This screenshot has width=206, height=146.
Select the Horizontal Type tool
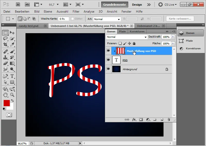[x=12, y=76]
